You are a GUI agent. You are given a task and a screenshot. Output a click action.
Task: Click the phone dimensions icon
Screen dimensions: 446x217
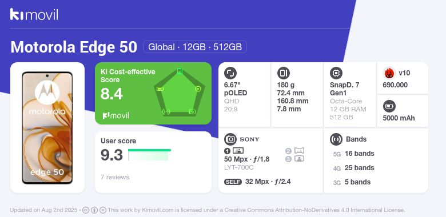[x=284, y=73]
